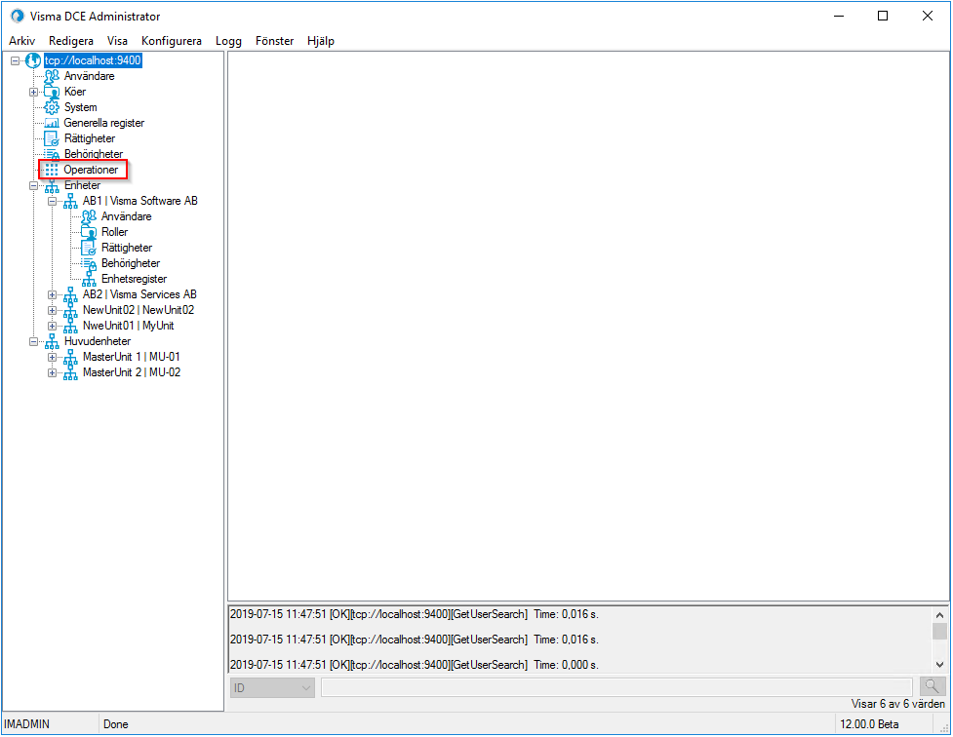Viewport: 953px width, 737px height.
Task: Open the Logg menu
Action: (x=228, y=41)
